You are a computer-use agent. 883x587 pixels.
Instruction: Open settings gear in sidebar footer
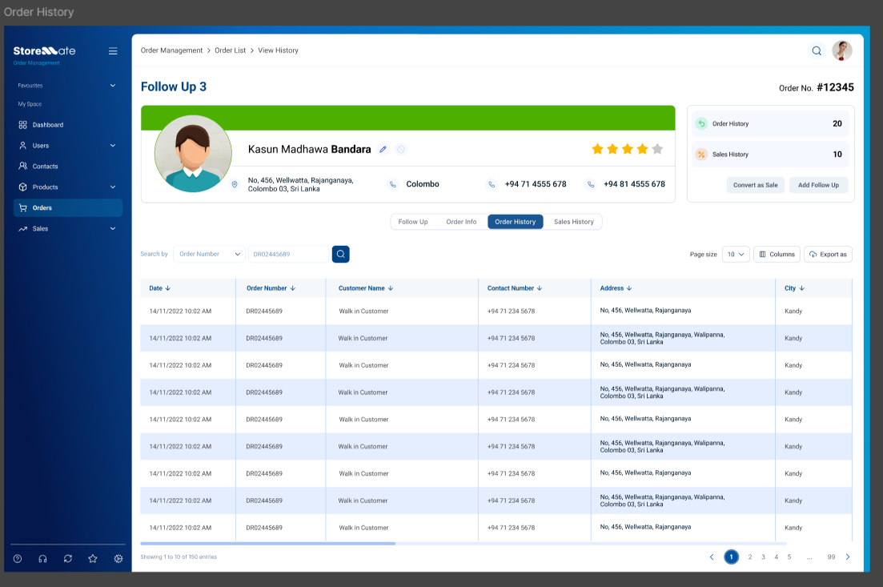118,559
